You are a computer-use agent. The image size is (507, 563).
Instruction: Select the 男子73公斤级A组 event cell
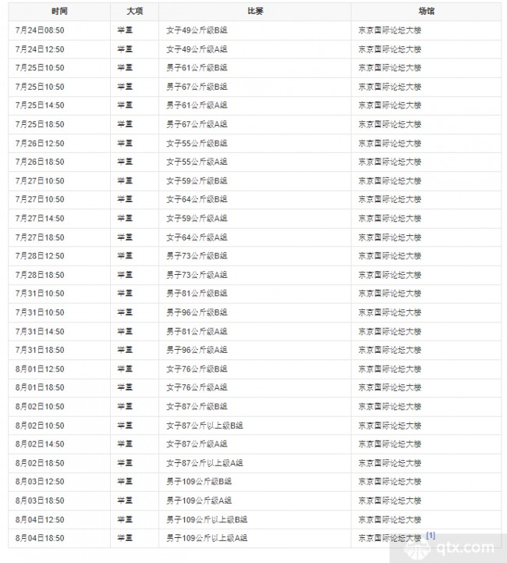tap(255, 275)
